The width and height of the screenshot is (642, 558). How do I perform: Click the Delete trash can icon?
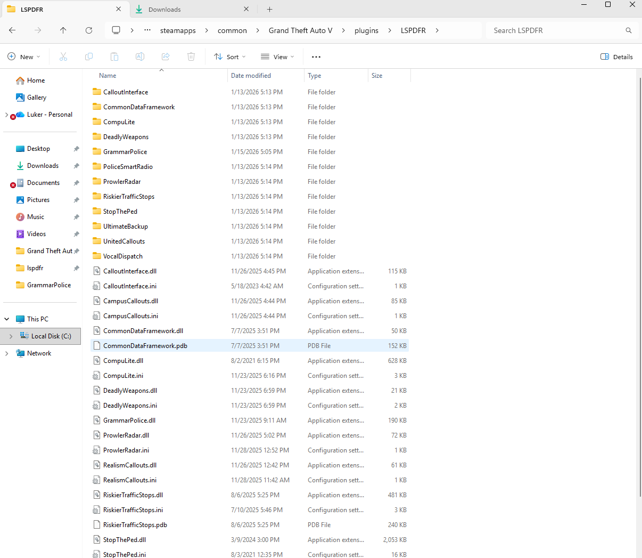(191, 56)
